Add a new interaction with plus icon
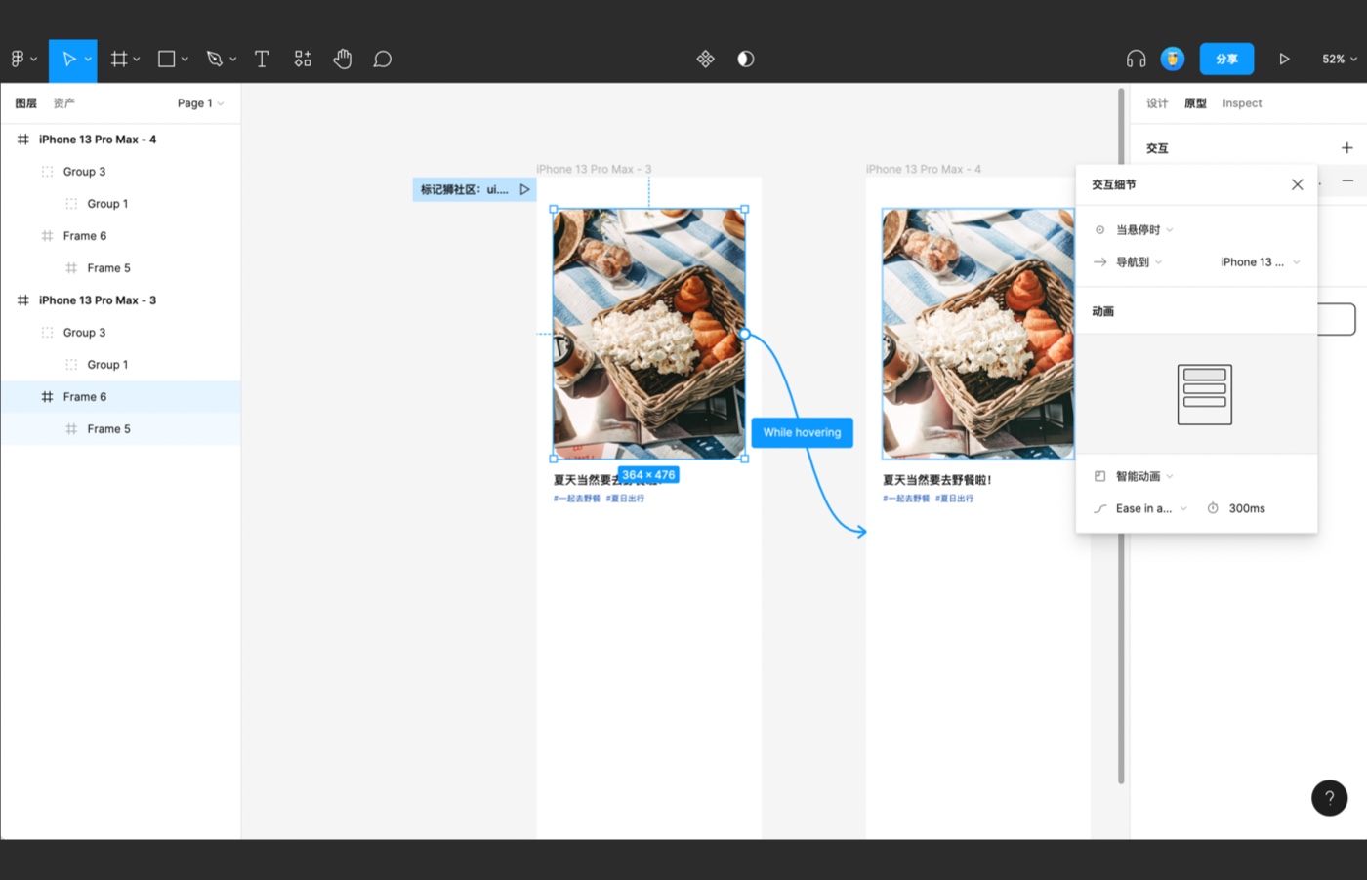The width and height of the screenshot is (1367, 880). [1346, 148]
